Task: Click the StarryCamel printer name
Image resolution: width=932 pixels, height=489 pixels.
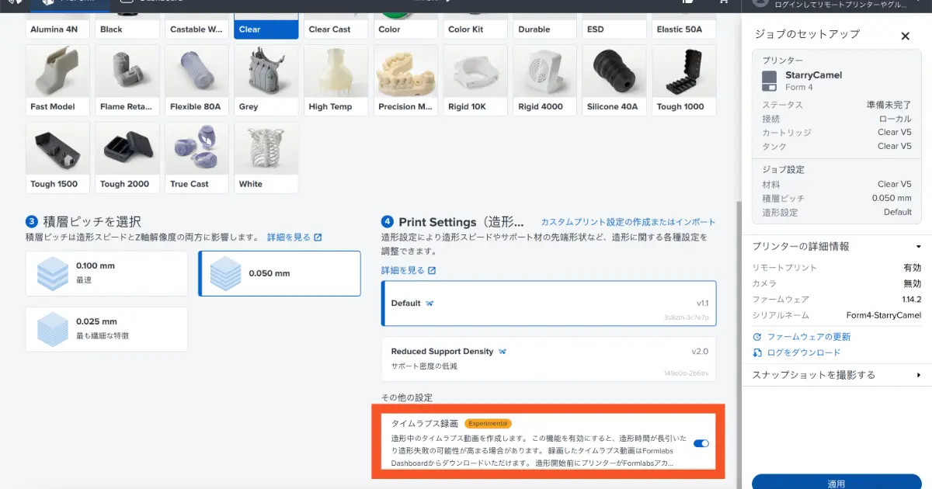Action: tap(814, 75)
